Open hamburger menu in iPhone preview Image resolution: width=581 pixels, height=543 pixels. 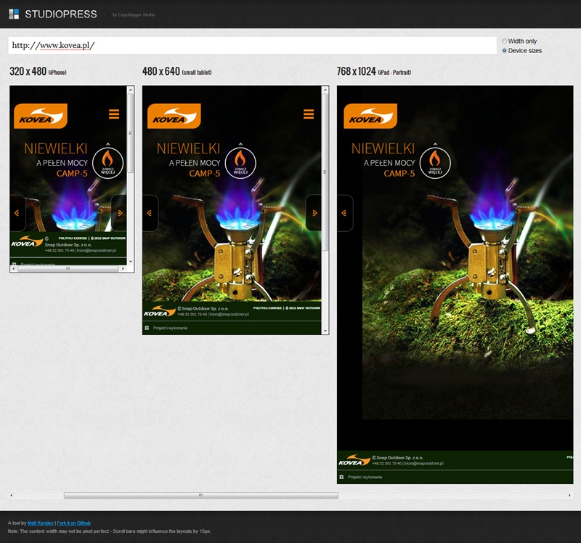(x=114, y=113)
